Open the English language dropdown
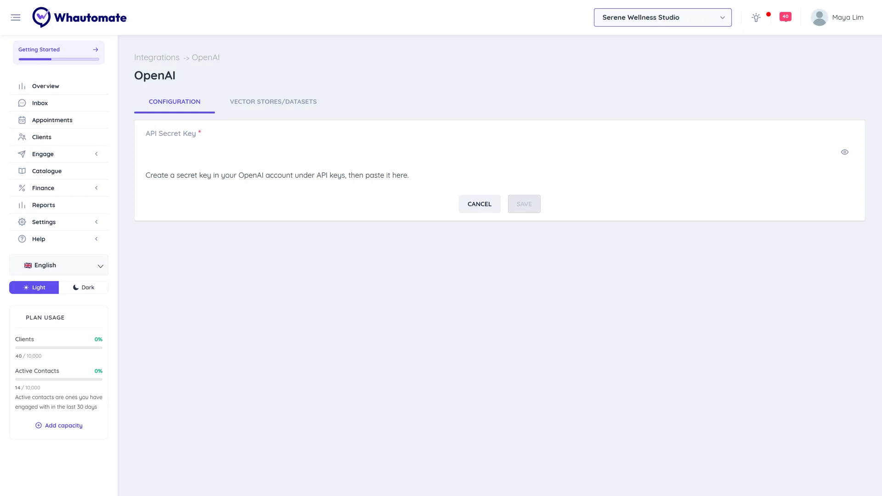 (x=59, y=265)
